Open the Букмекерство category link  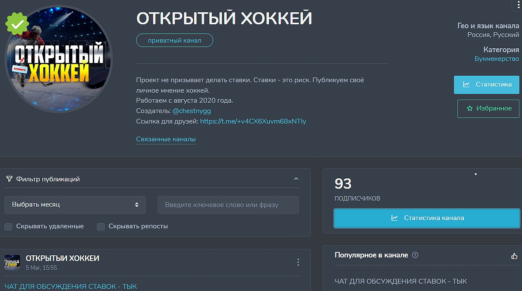[x=497, y=58]
